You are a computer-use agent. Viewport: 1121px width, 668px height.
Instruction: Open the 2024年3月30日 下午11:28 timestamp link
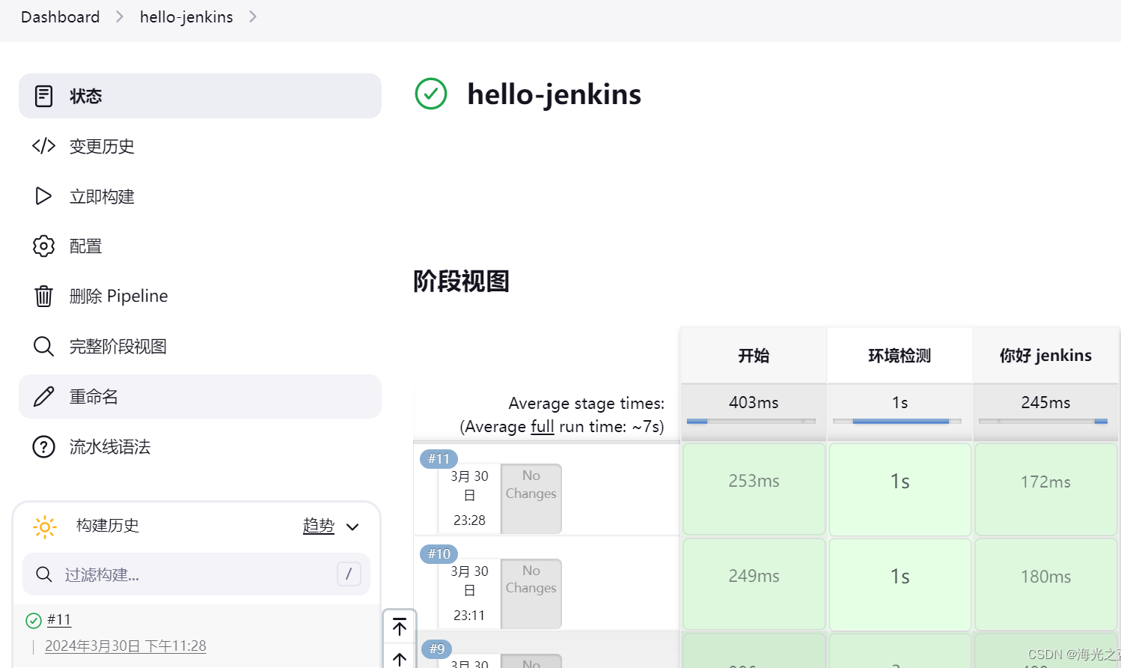[126, 646]
